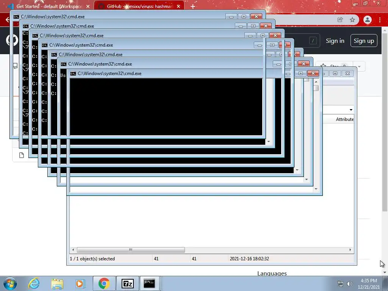Image resolution: width=388 pixels, height=291 pixels.
Task: Click the GitHub Sign in link
Action: click(335, 41)
